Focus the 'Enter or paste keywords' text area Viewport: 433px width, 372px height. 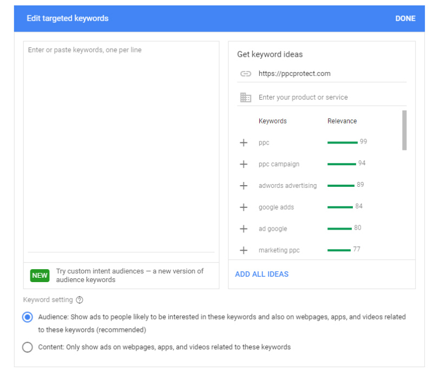(x=121, y=146)
